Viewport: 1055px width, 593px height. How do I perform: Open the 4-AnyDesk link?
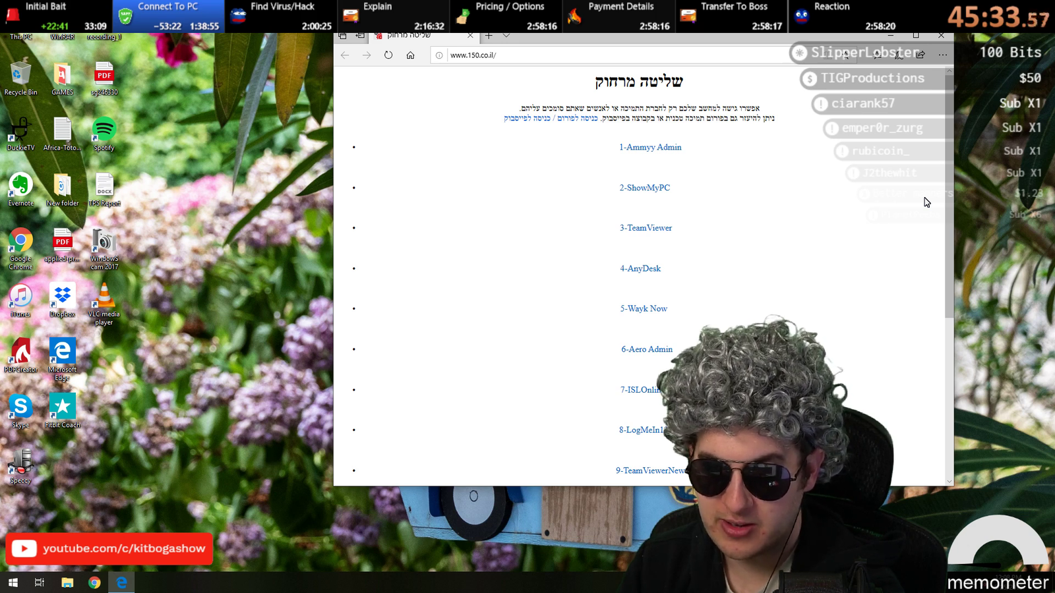(x=640, y=268)
